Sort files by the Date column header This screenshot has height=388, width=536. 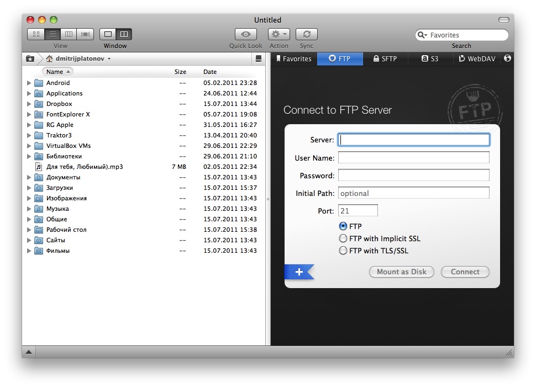pos(210,72)
